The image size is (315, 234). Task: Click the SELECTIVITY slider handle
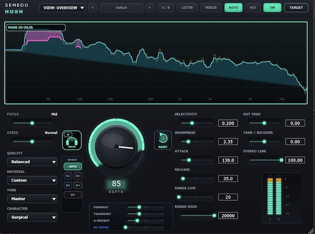(x=192, y=123)
